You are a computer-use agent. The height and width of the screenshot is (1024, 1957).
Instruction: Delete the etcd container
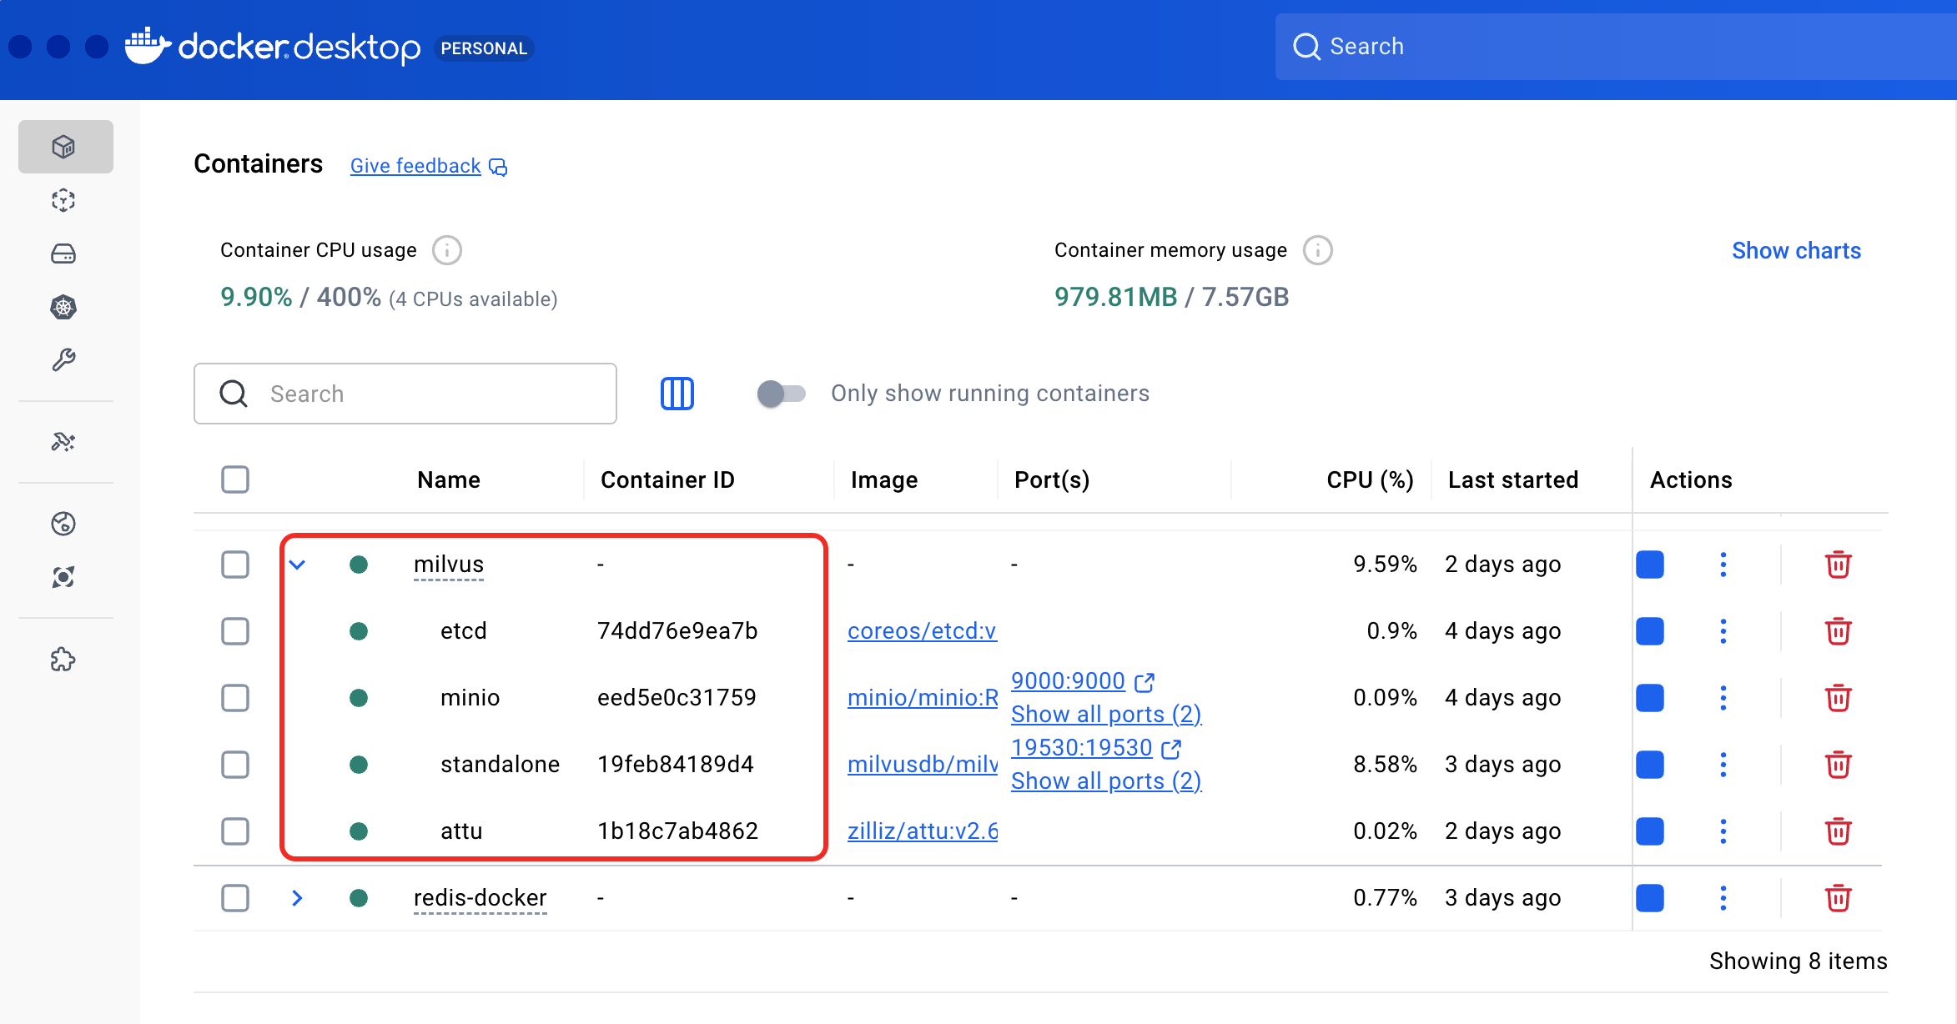coord(1838,631)
